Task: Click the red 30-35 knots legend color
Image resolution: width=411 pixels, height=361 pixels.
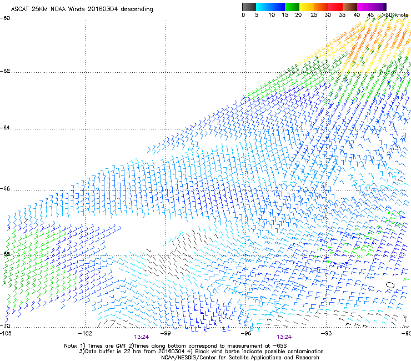Action: 335,7
